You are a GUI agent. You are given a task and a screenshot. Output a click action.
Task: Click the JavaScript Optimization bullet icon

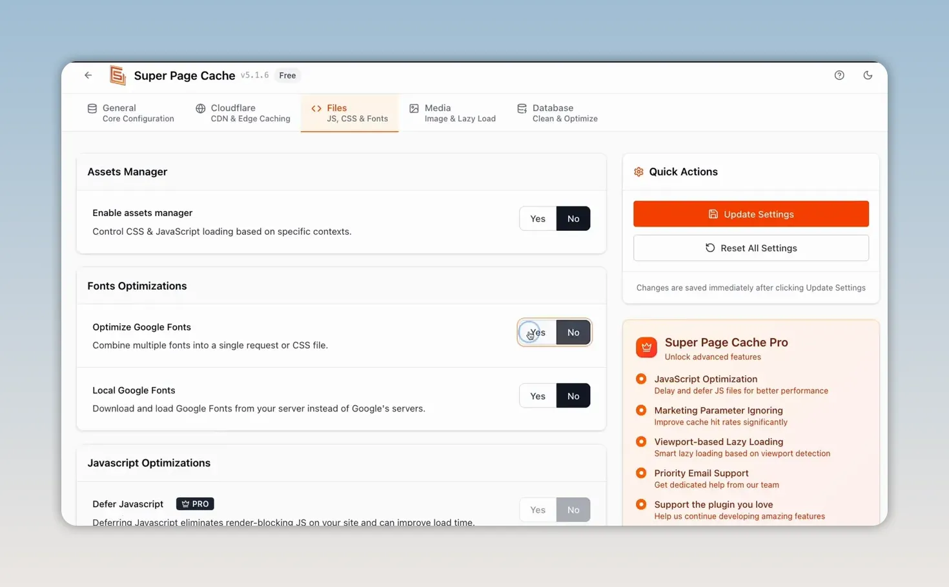641,379
